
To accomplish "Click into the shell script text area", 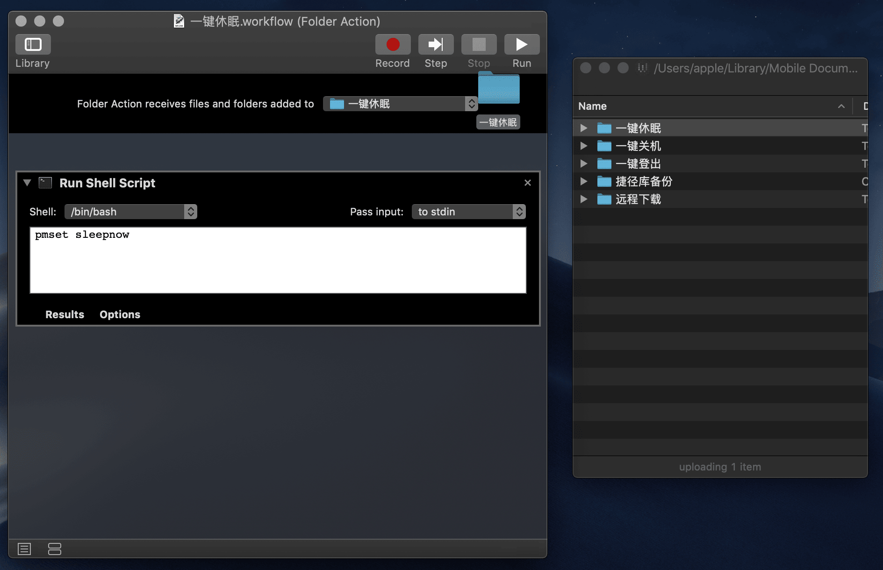I will [x=278, y=260].
